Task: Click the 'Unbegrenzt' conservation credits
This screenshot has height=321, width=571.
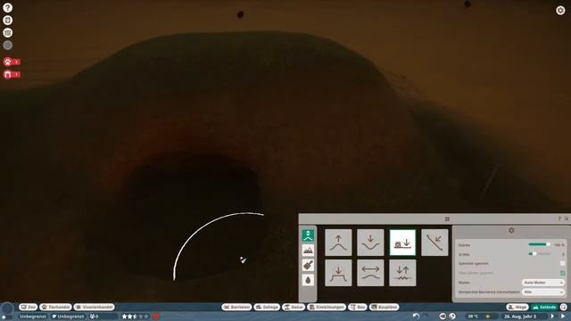Action: tap(68, 317)
